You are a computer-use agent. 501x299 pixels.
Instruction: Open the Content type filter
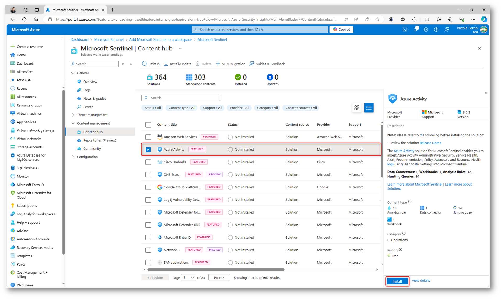[x=182, y=108]
